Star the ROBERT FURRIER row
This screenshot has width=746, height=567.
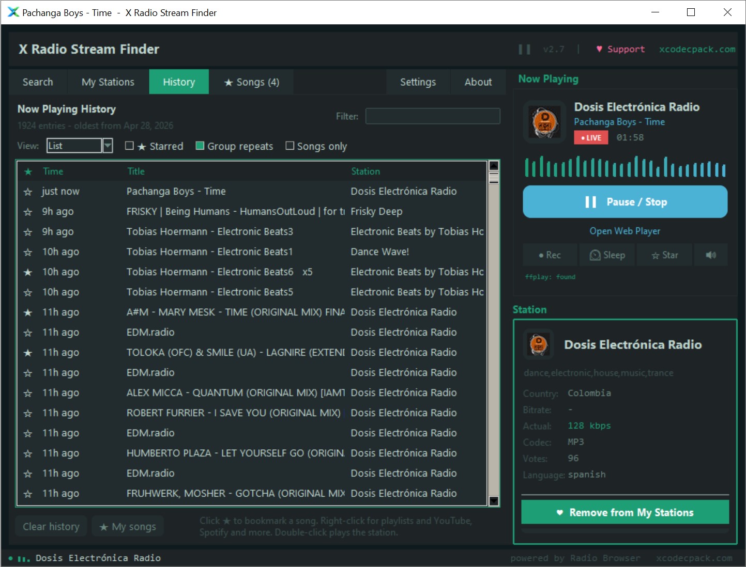pyautogui.click(x=28, y=413)
